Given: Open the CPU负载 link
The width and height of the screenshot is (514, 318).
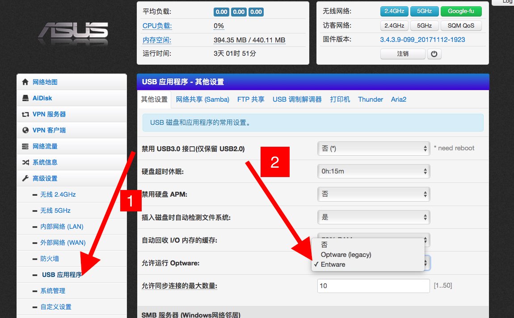Looking at the screenshot, I should [x=157, y=26].
